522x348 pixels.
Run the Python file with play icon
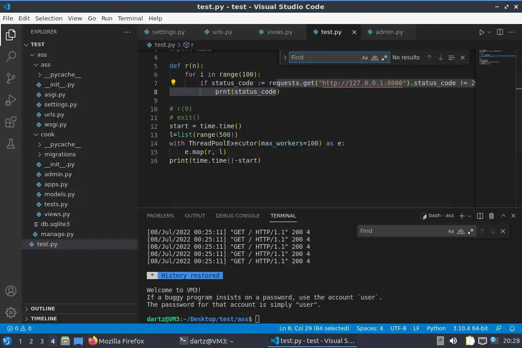click(481, 32)
